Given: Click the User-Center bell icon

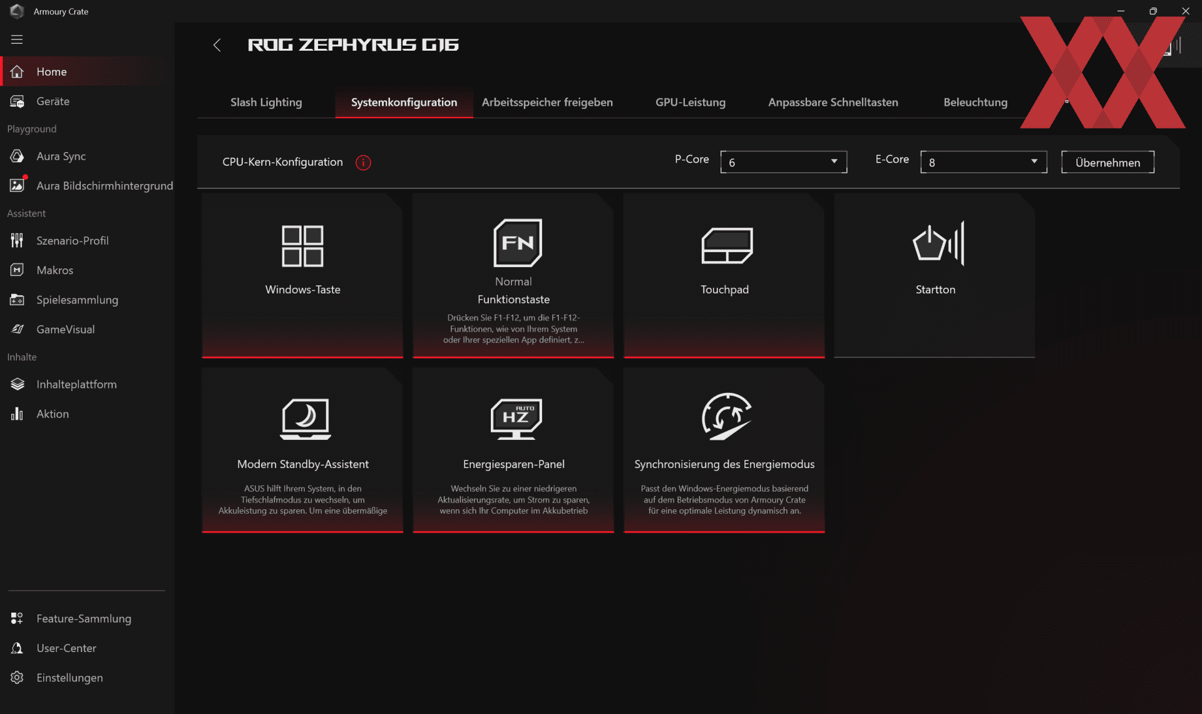Looking at the screenshot, I should [x=17, y=648].
